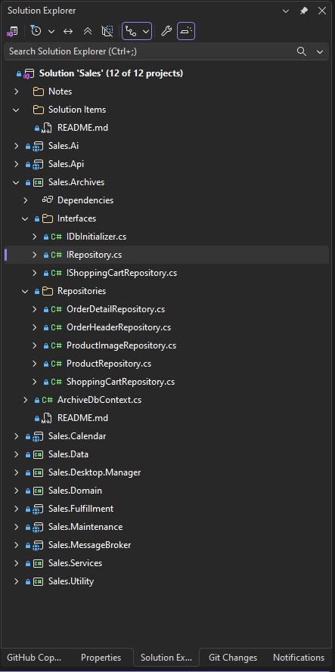This screenshot has width=335, height=672.
Task: Click Sync with Active Document arrows
Action: point(68,31)
